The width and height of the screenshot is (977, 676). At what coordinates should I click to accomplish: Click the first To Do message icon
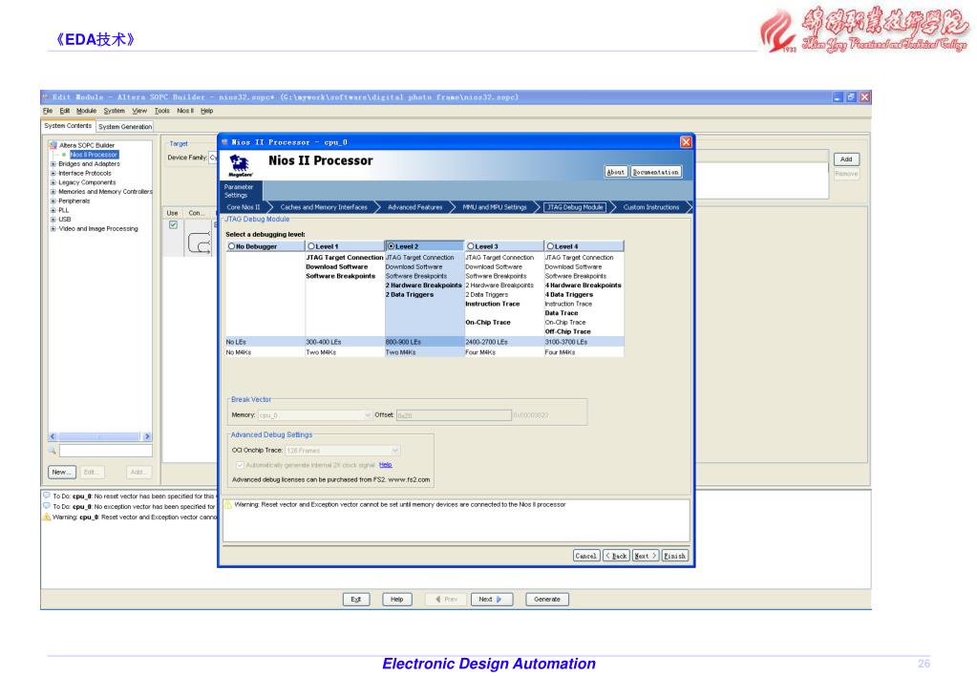point(47,496)
